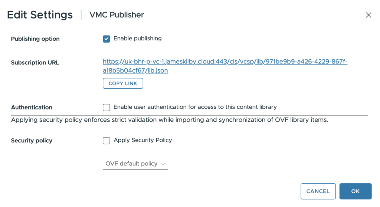Close the Edit Settings dialog with X
This screenshot has width=380, height=207.
[x=368, y=15]
